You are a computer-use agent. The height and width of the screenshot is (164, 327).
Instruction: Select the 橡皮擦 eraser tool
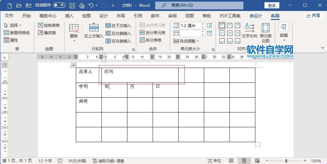(x=47, y=33)
